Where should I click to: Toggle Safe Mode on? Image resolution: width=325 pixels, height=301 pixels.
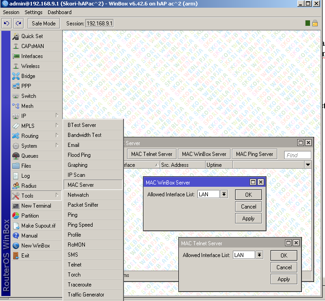(x=44, y=23)
